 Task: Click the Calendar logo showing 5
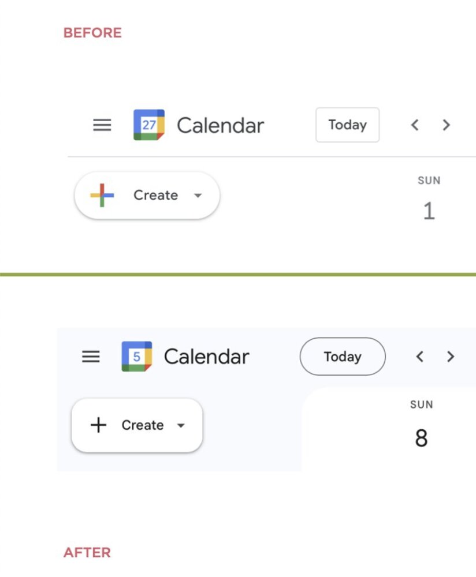click(137, 357)
